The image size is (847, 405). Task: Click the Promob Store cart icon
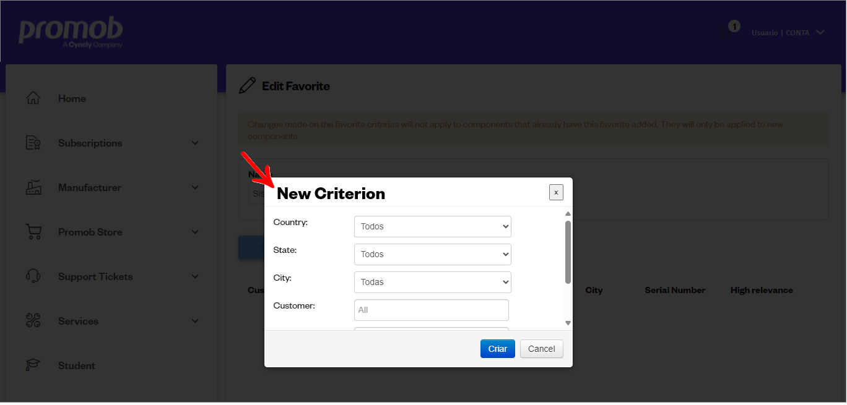[x=33, y=232]
